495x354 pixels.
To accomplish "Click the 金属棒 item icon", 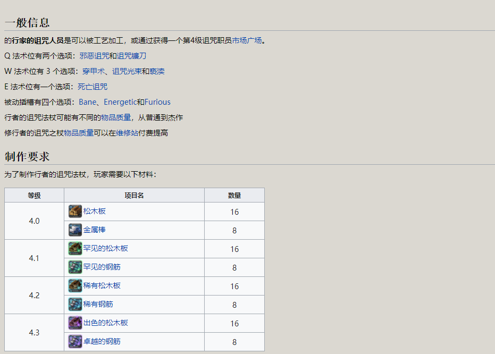I will [75, 230].
